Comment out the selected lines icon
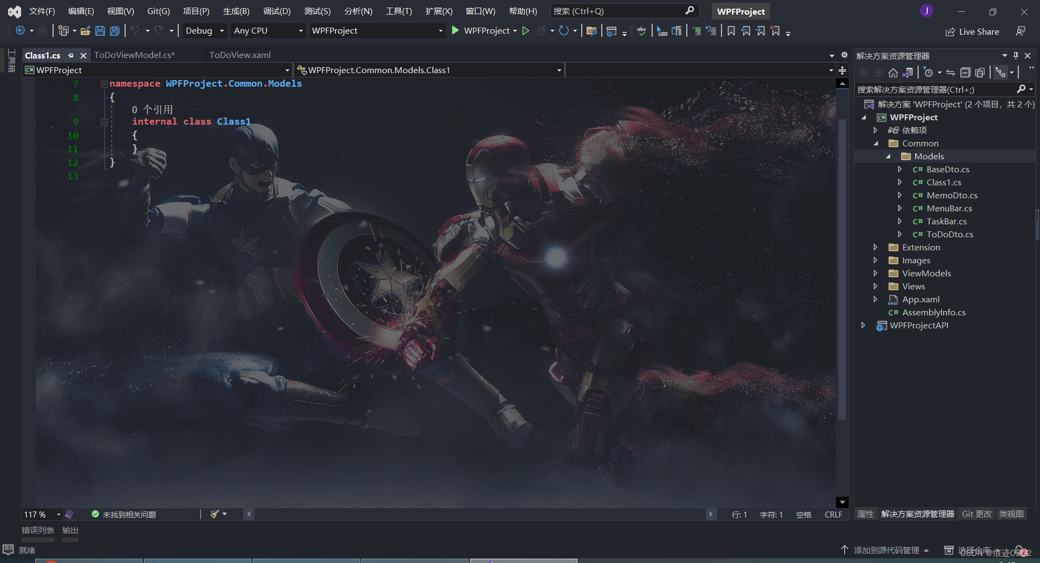The image size is (1040, 563). [x=697, y=31]
